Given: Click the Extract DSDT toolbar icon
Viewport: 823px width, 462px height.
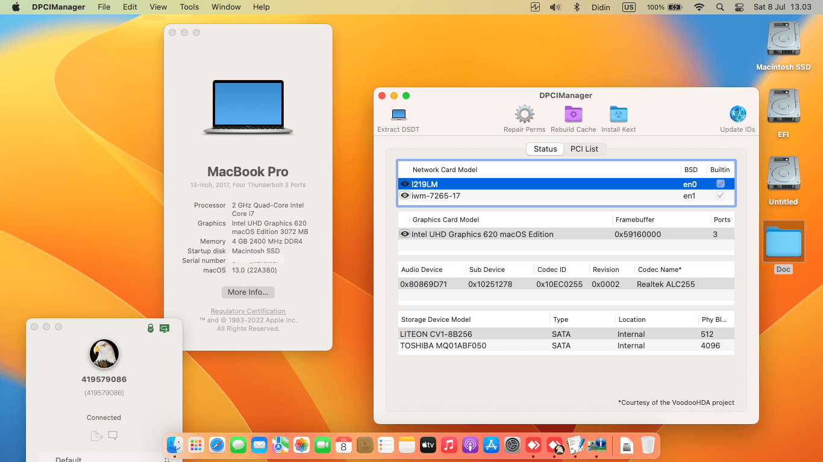Looking at the screenshot, I should pyautogui.click(x=398, y=115).
